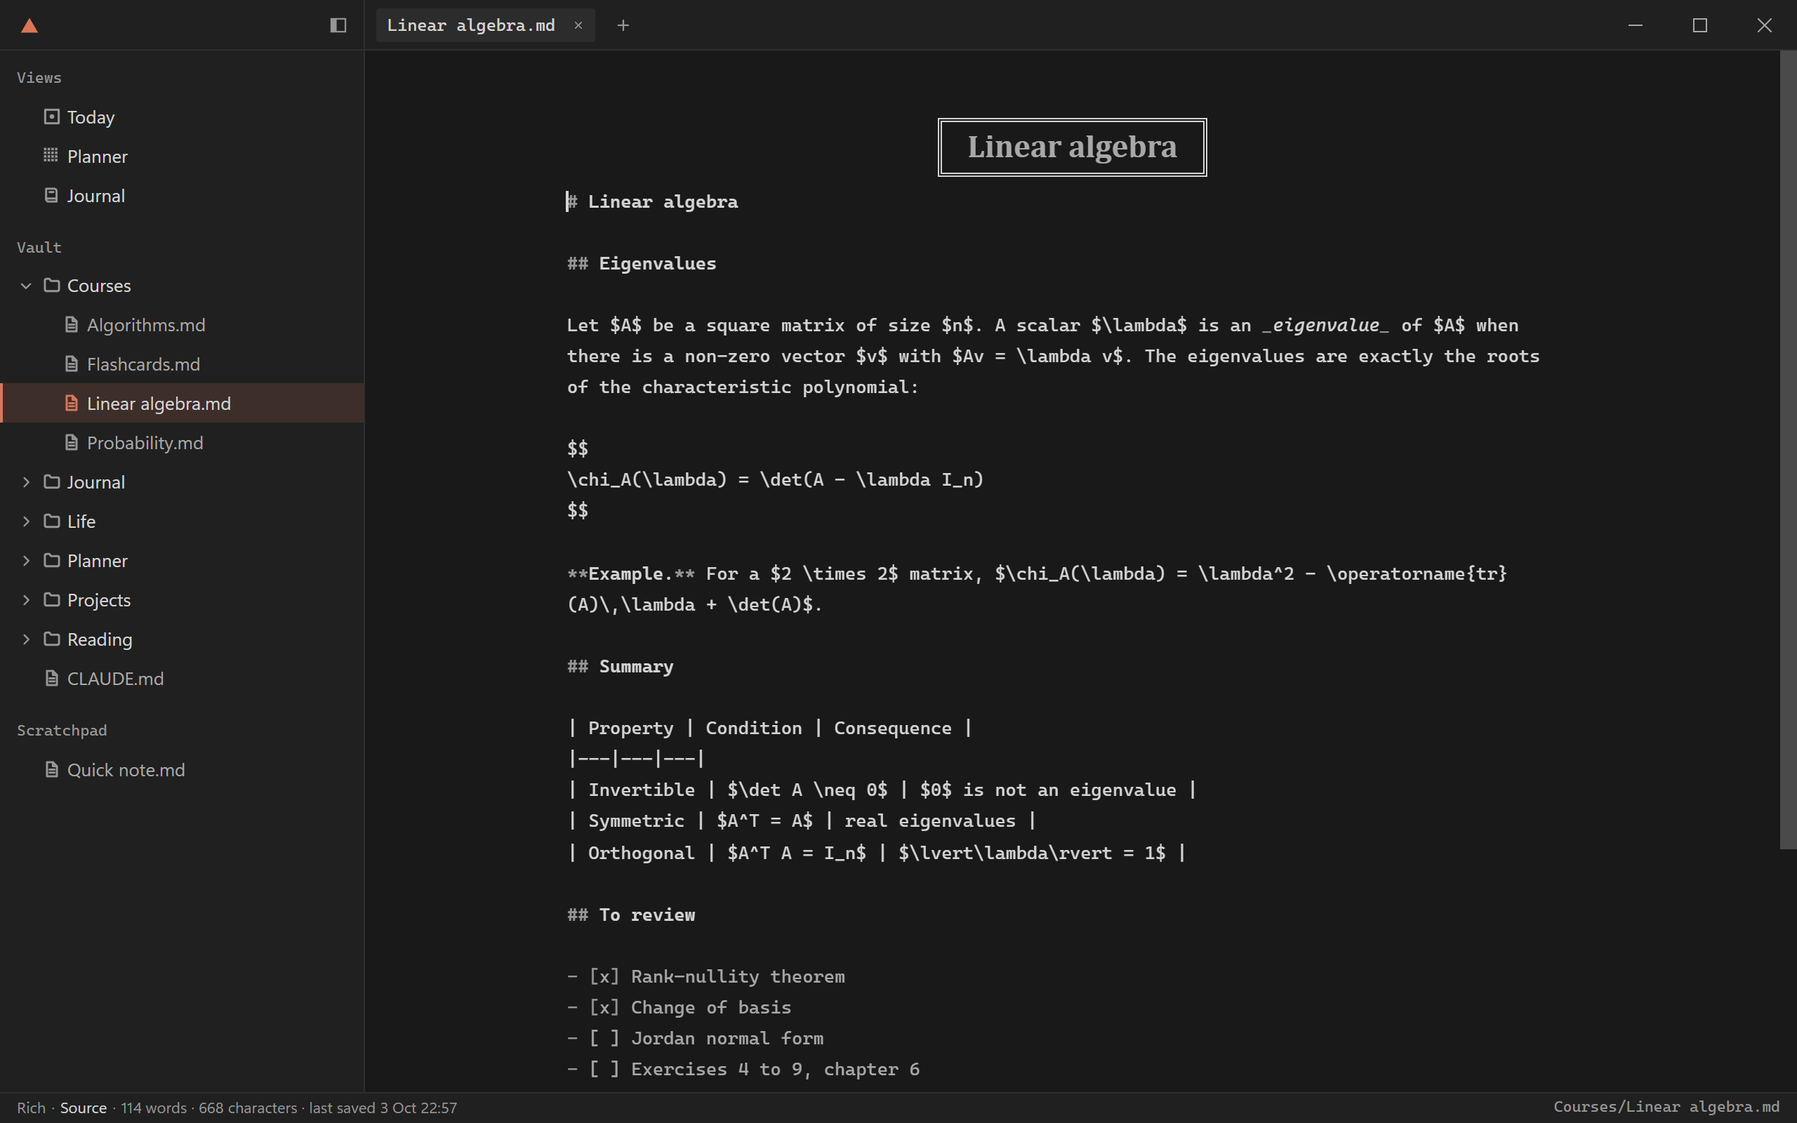Open the Planner view grid icon
Image resolution: width=1797 pixels, height=1123 pixels.
pyautogui.click(x=51, y=155)
